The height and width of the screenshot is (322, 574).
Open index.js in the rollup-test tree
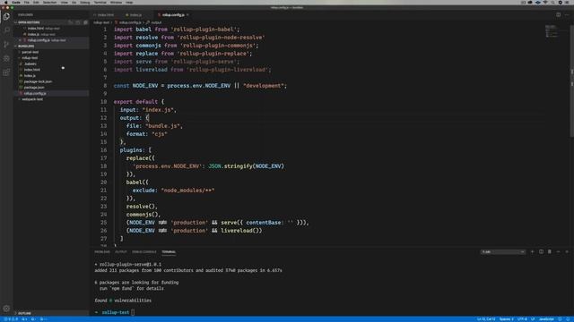(30, 75)
